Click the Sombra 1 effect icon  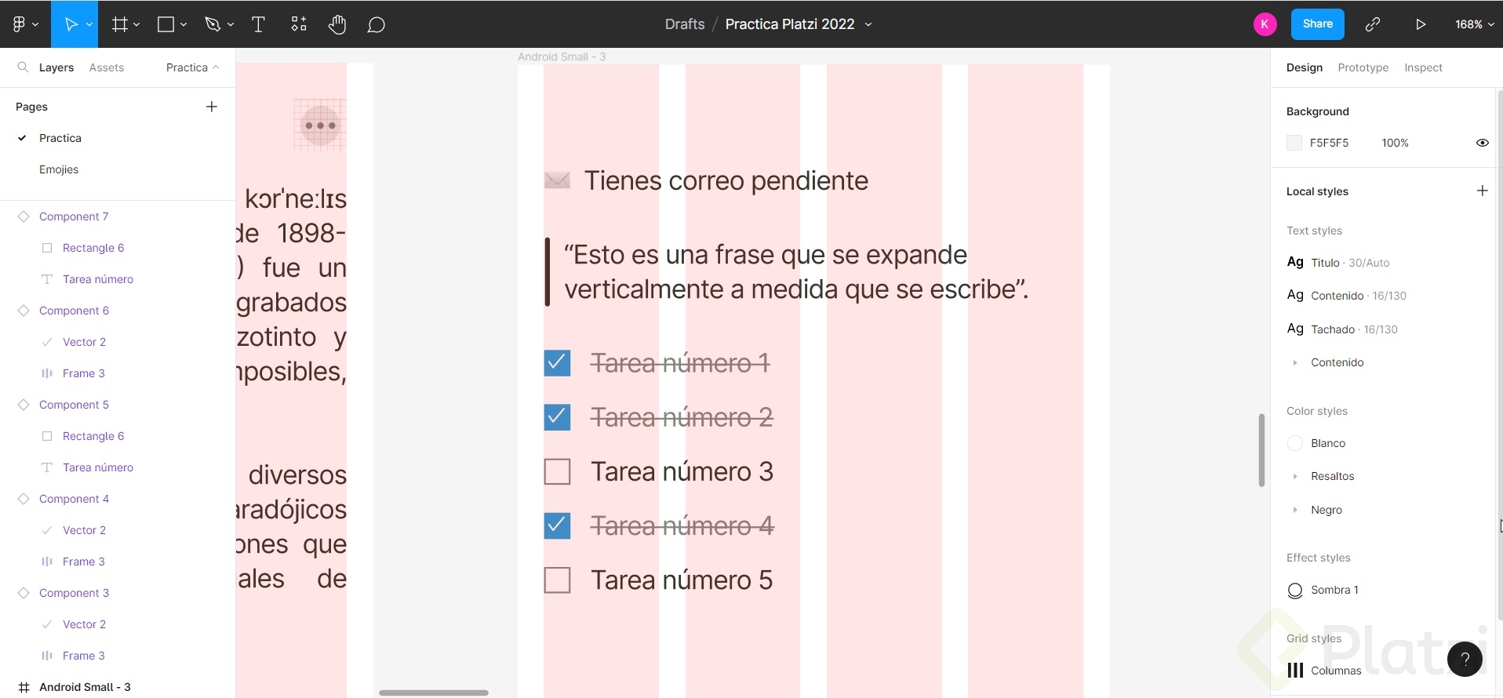1295,591
